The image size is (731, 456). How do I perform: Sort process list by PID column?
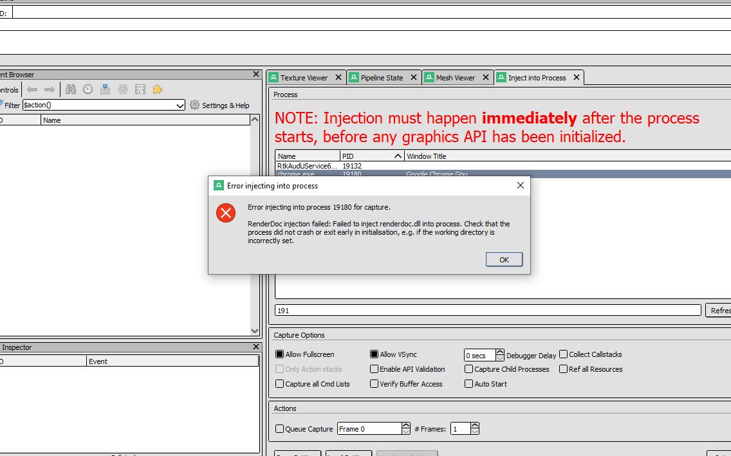coord(372,156)
